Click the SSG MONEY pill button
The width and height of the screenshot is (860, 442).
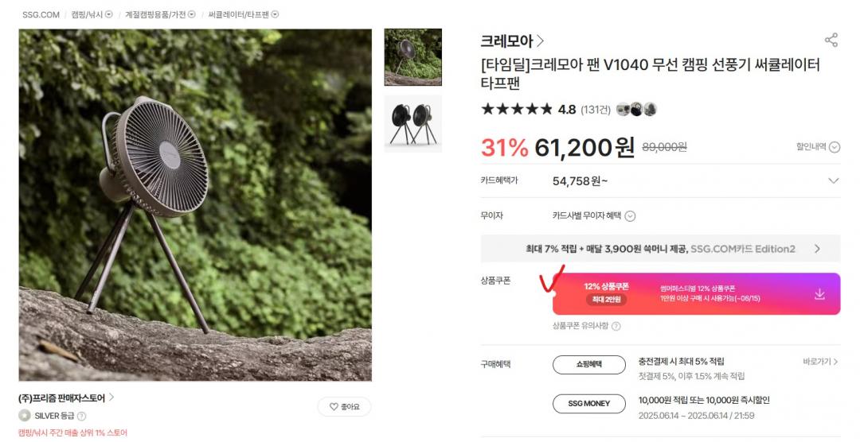[x=589, y=404]
